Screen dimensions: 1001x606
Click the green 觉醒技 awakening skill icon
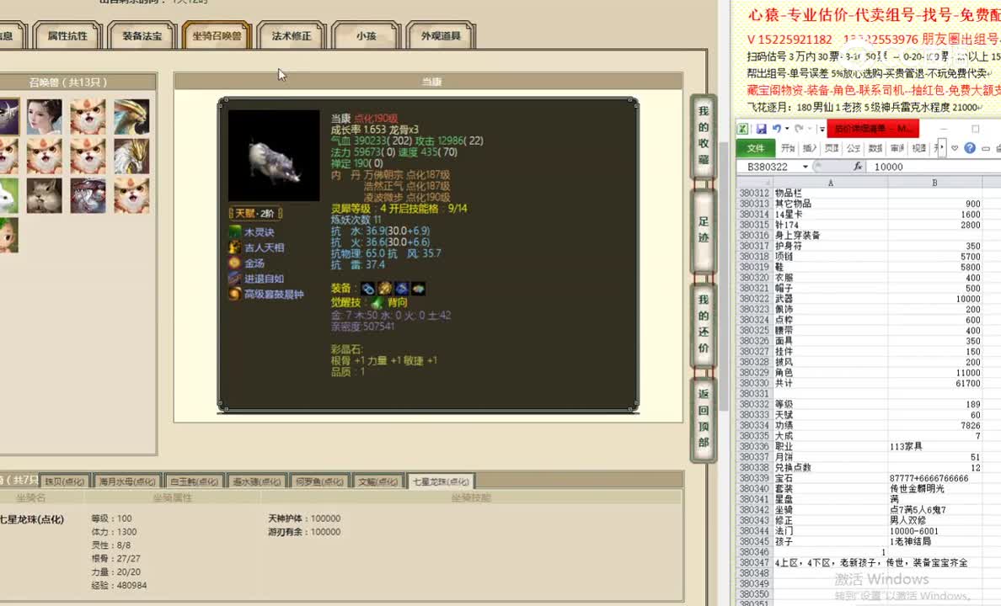click(377, 302)
